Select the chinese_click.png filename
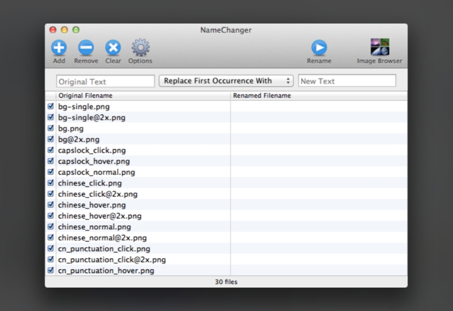 click(90, 184)
